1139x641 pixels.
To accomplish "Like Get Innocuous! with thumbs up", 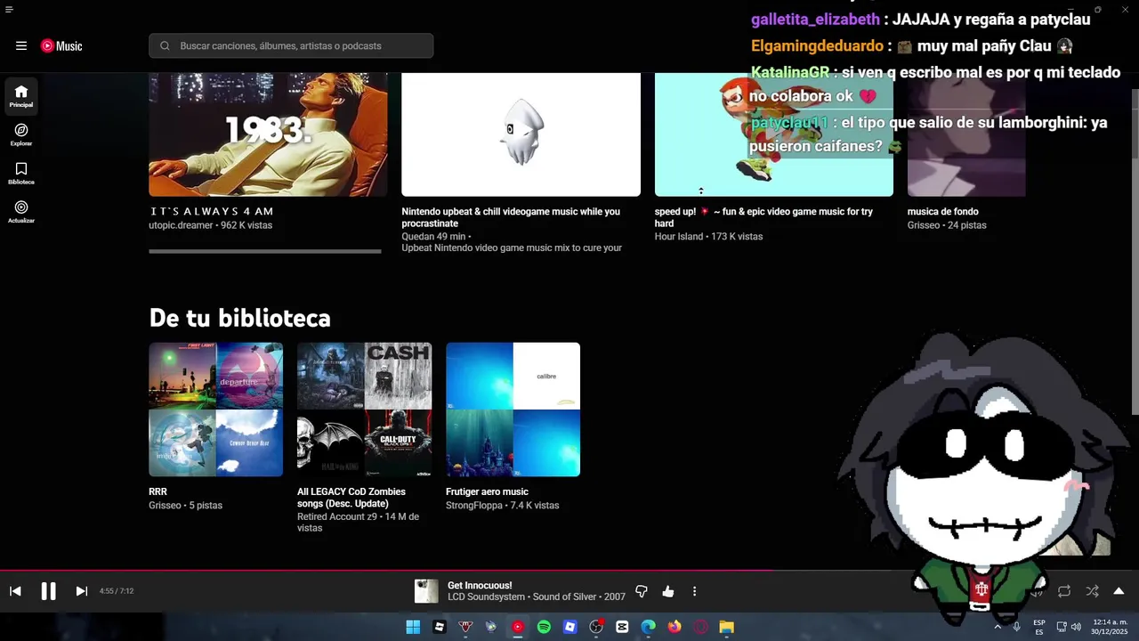I will 668,591.
